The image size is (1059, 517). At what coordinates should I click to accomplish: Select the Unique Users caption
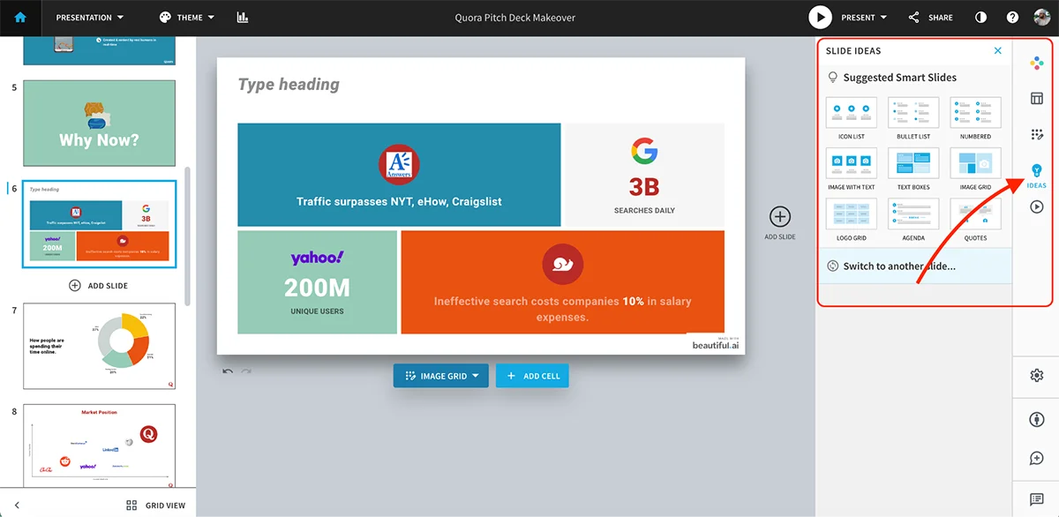click(x=317, y=311)
